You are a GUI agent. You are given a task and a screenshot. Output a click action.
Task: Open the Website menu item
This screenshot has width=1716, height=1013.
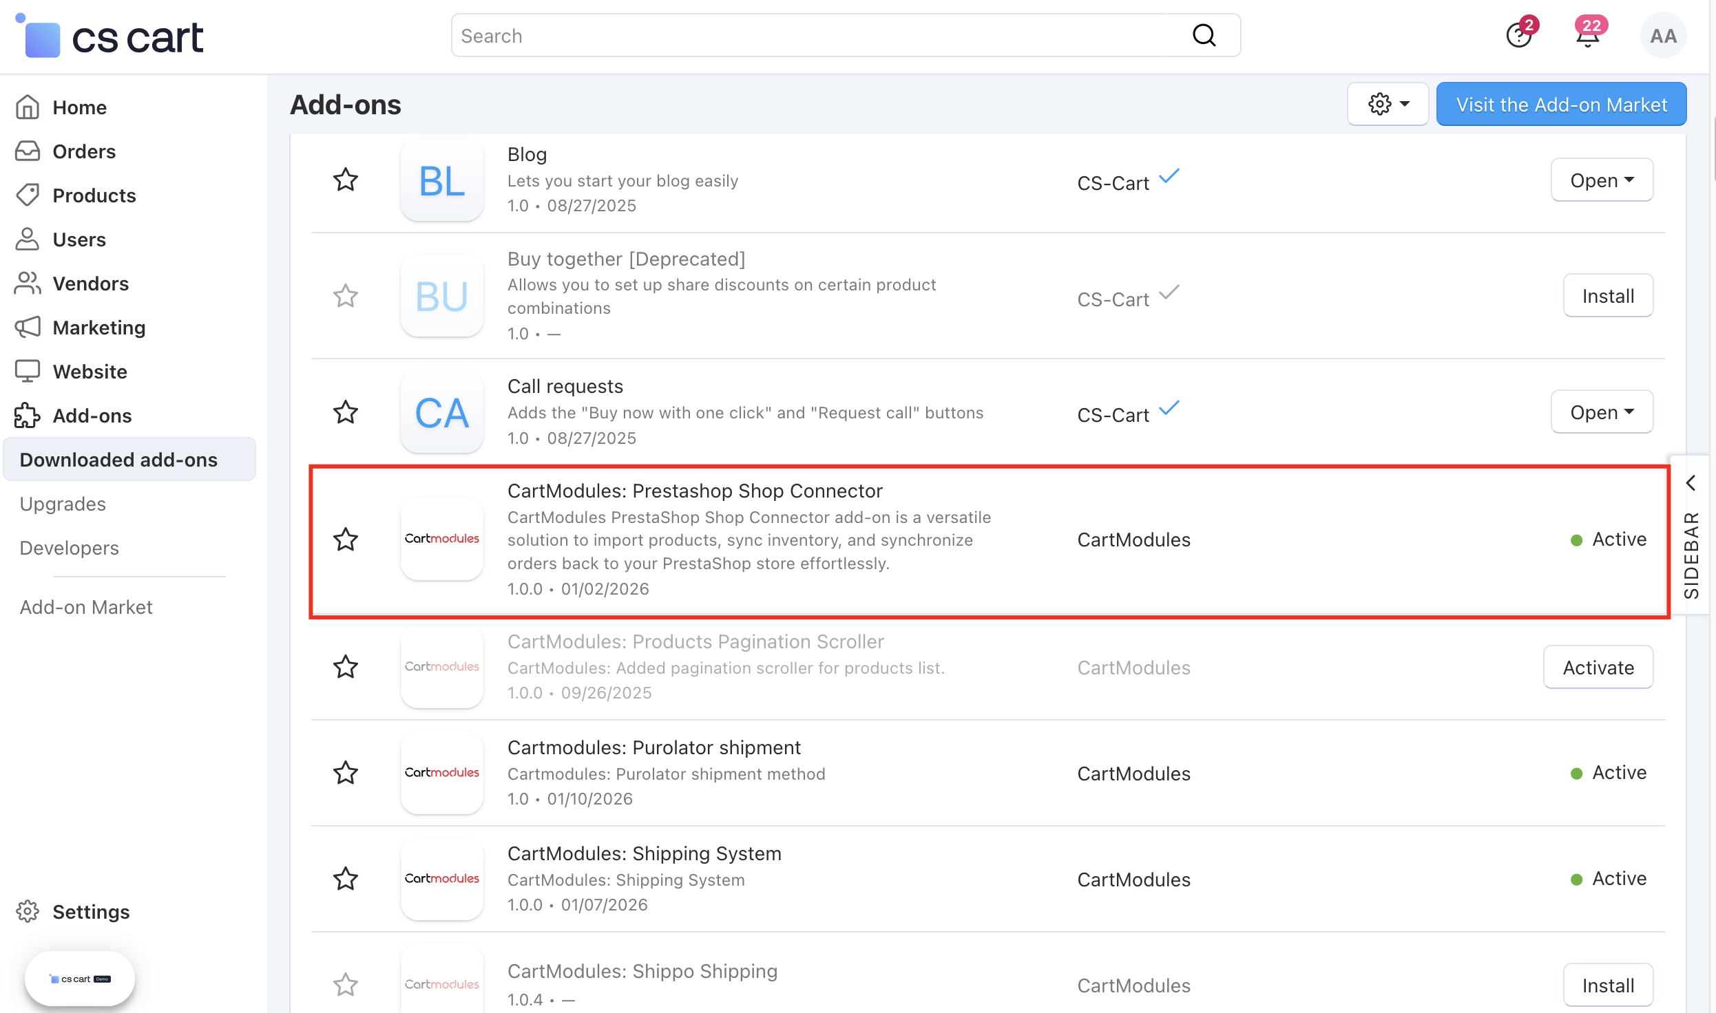click(90, 372)
